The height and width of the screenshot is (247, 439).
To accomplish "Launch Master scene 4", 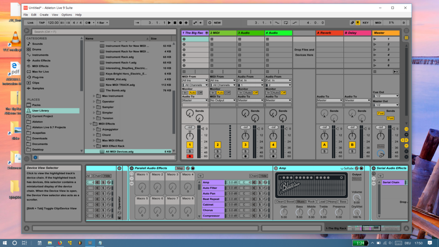I will 375,55.
